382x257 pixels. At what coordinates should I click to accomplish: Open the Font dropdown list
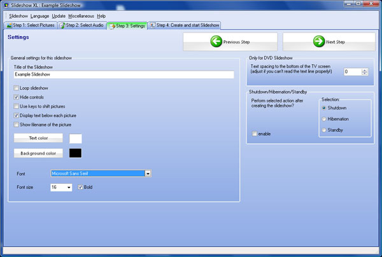coord(148,173)
